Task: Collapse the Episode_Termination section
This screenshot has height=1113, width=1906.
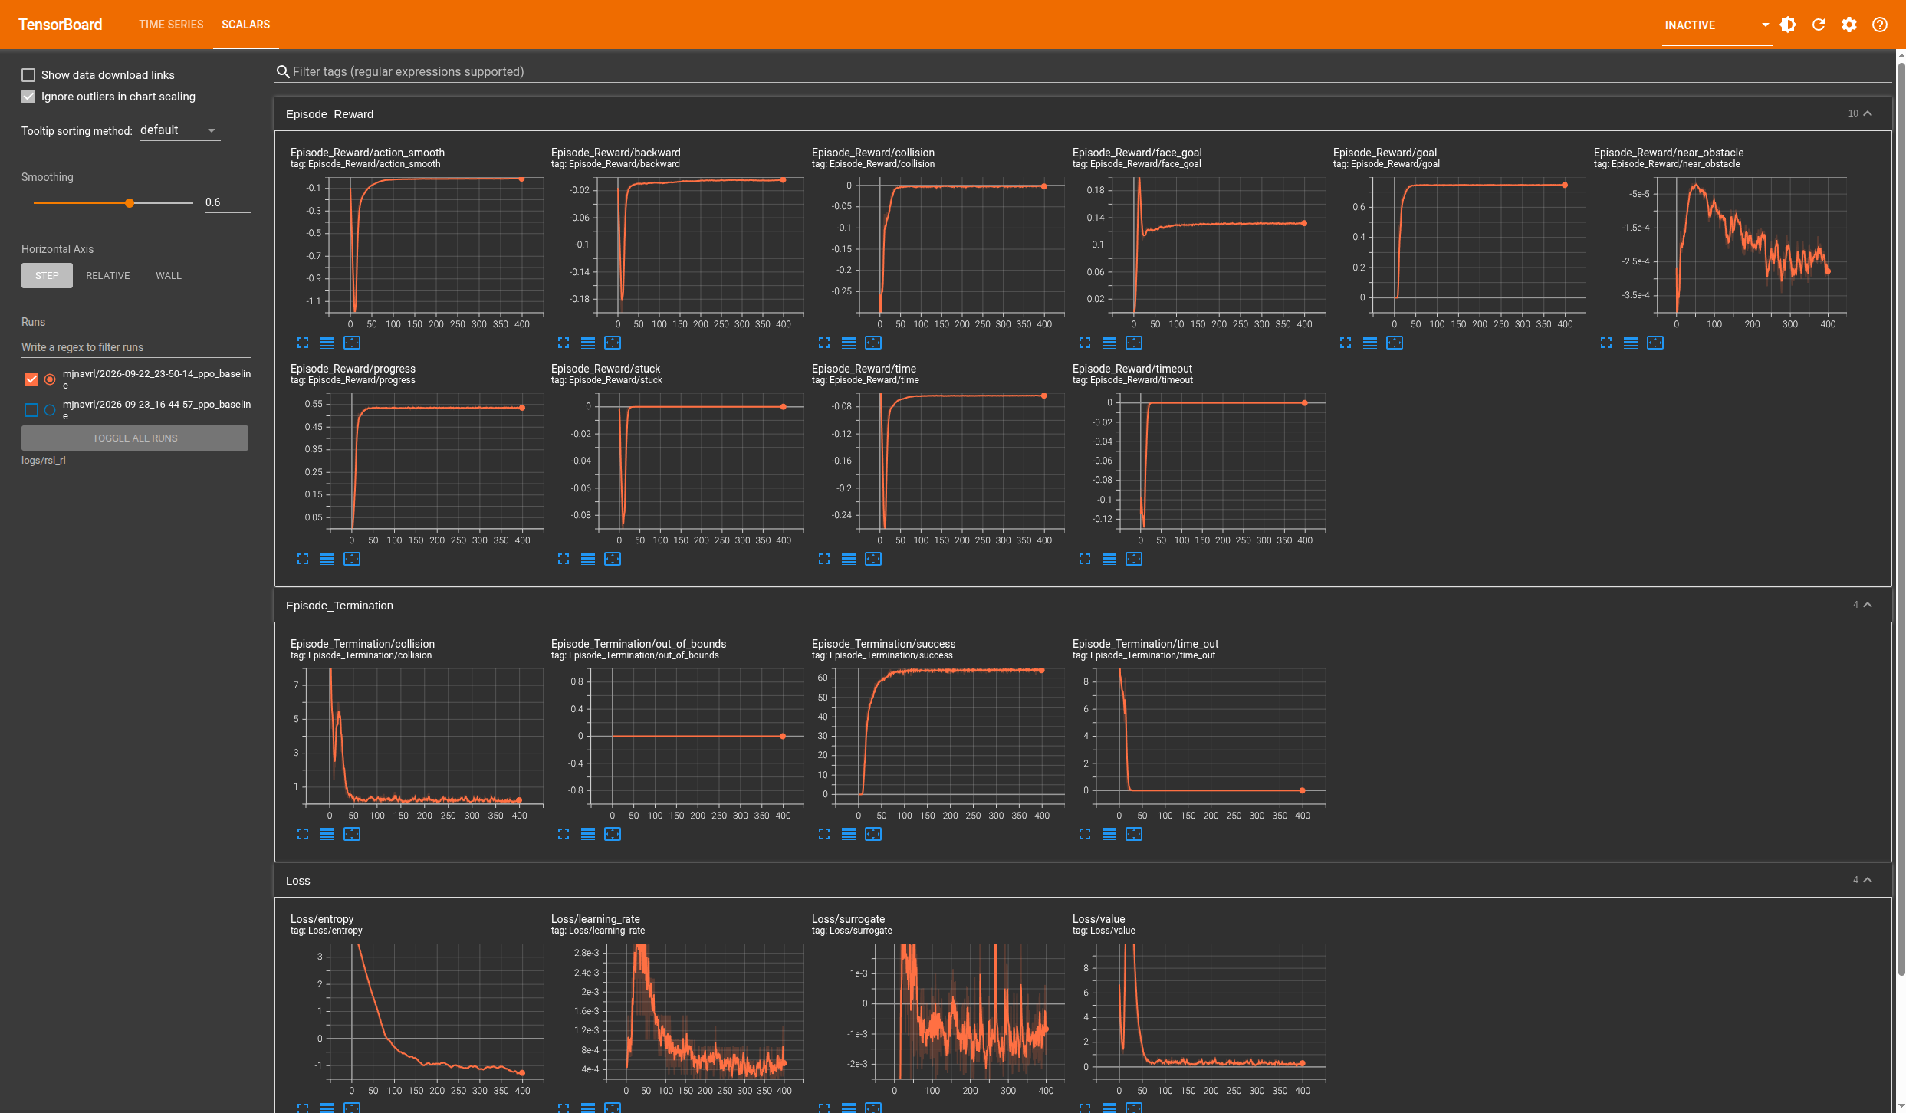Action: tap(1868, 605)
